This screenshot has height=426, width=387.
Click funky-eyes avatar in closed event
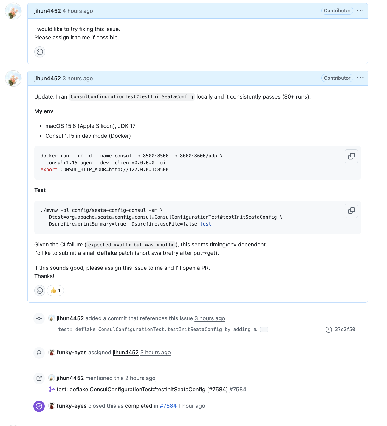tap(52, 406)
